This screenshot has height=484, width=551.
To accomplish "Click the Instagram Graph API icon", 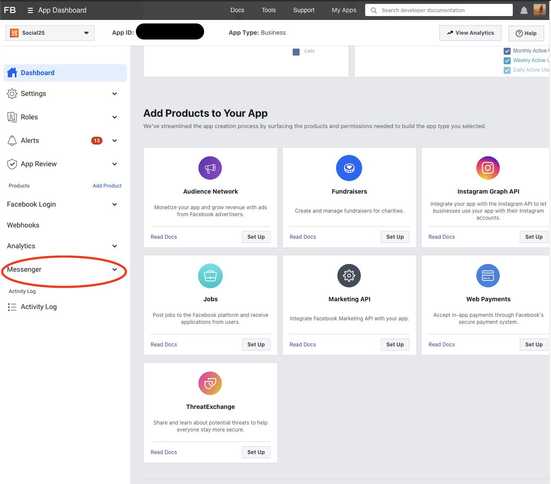I will point(488,168).
